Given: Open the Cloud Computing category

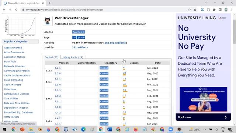Looking at the screenshot, I should click(x=14, y=80).
